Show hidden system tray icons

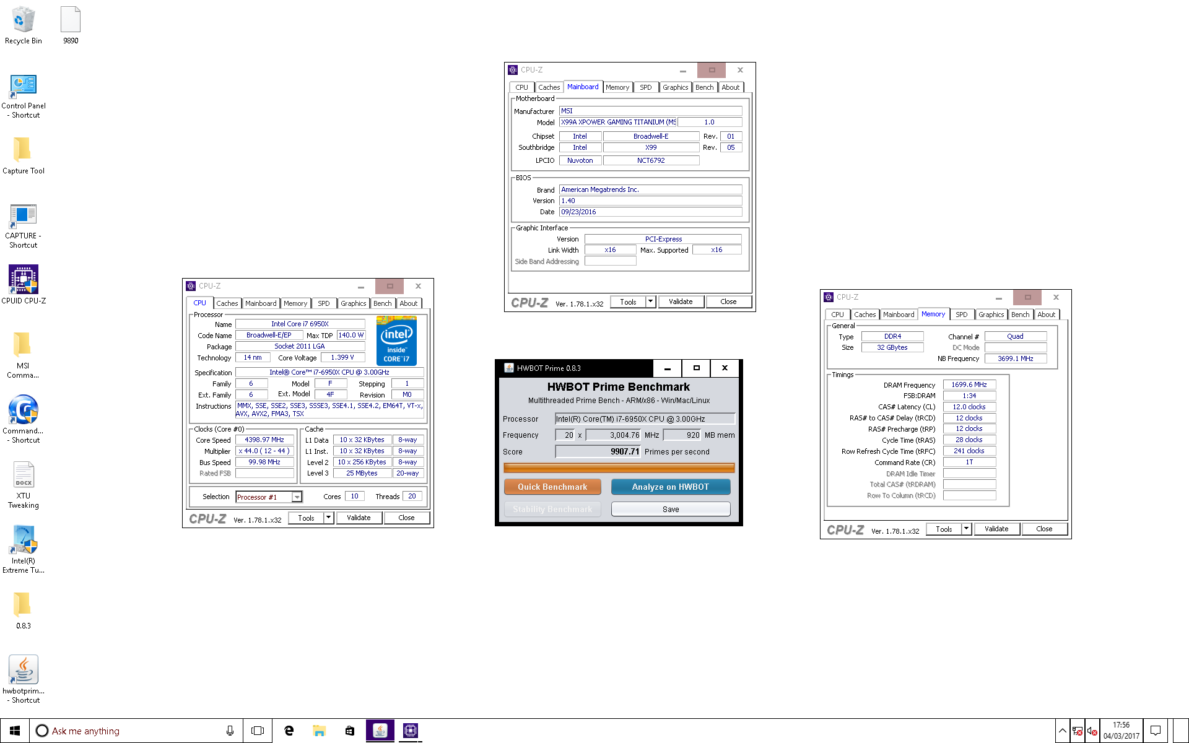tap(1062, 731)
